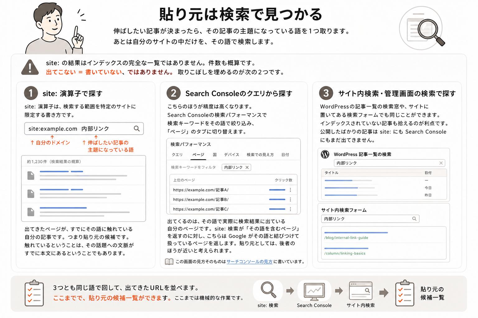Image resolution: width=478 pixels, height=318 pixels.
Task: Click the 検索パフォーマンス panel title
Action: coord(191,144)
